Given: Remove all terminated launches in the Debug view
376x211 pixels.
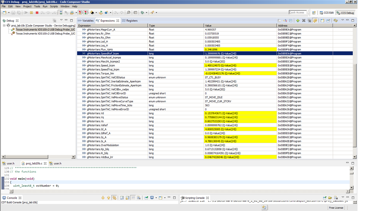Looking at the screenshot, I should (x=54, y=20).
